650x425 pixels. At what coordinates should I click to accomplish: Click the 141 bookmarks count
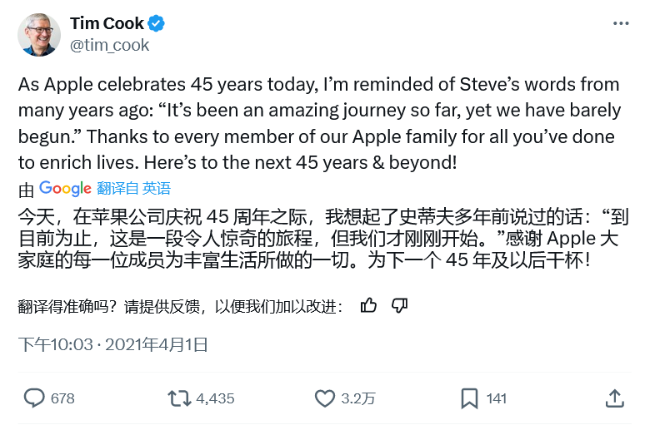(496, 398)
